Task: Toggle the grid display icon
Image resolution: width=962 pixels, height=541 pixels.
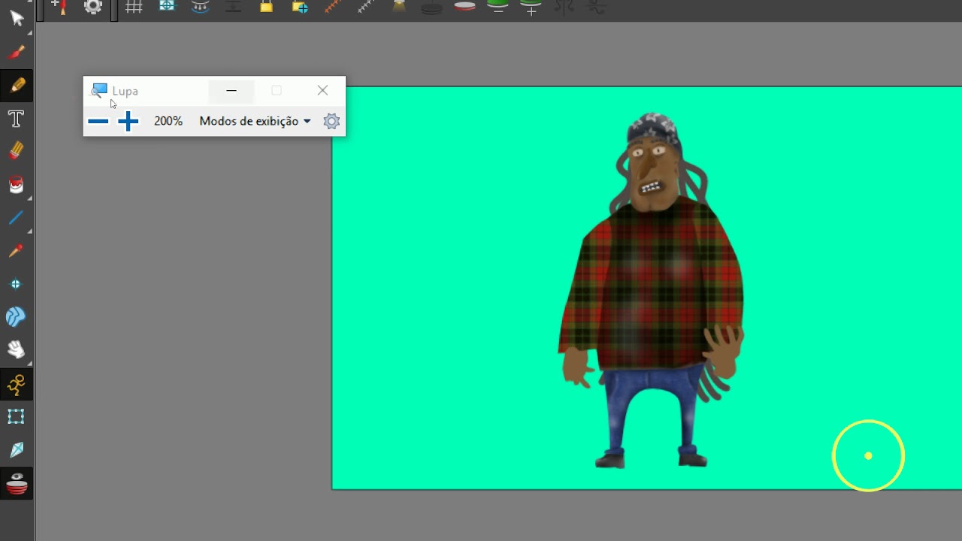Action: pos(134,8)
